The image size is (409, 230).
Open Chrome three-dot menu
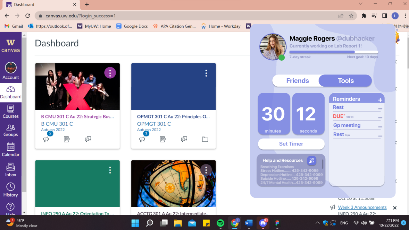click(404, 16)
